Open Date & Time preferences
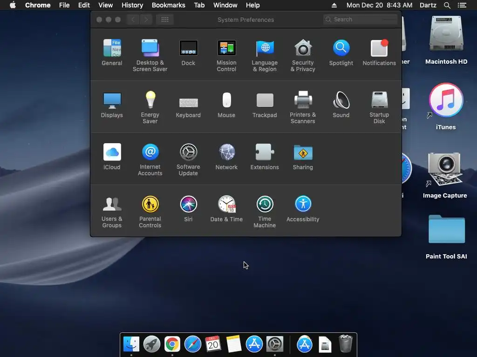Image resolution: width=477 pixels, height=357 pixels. (x=226, y=209)
